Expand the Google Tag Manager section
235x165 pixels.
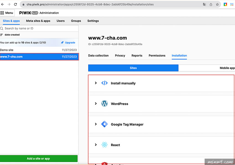pyautogui.click(x=96, y=124)
